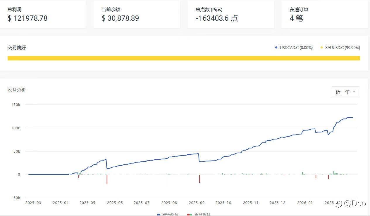Image resolution: width=370 pixels, height=216 pixels.
Task: Select the 当前余额 $30,878.89 card
Action: point(137,14)
